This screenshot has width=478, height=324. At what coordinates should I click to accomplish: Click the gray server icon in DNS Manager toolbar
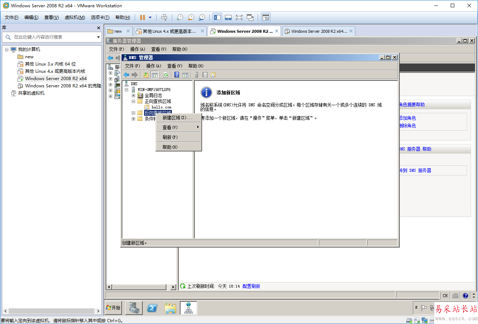tap(197, 75)
